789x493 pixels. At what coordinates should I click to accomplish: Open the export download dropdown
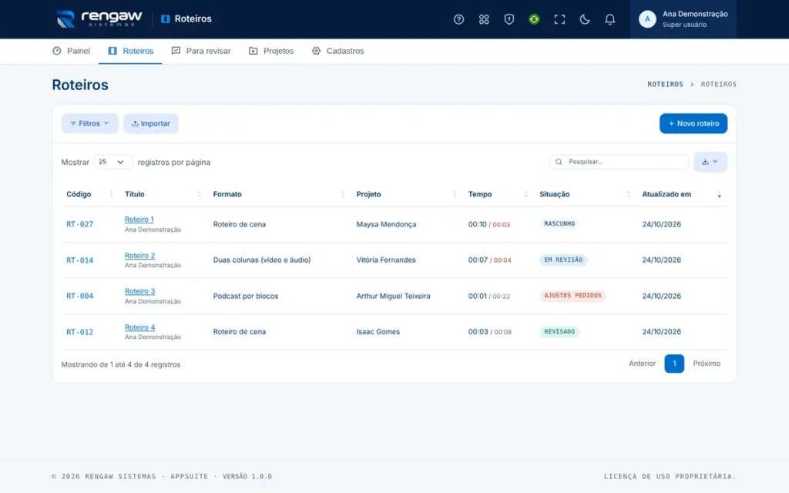[x=710, y=162]
